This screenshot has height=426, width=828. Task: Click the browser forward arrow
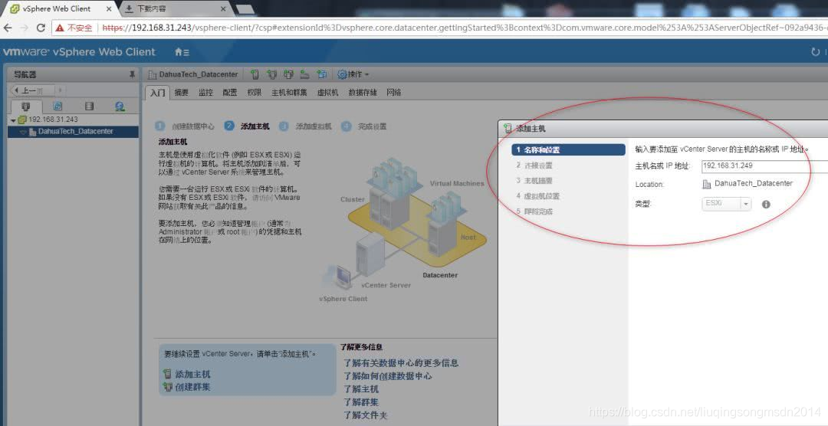tap(25, 28)
